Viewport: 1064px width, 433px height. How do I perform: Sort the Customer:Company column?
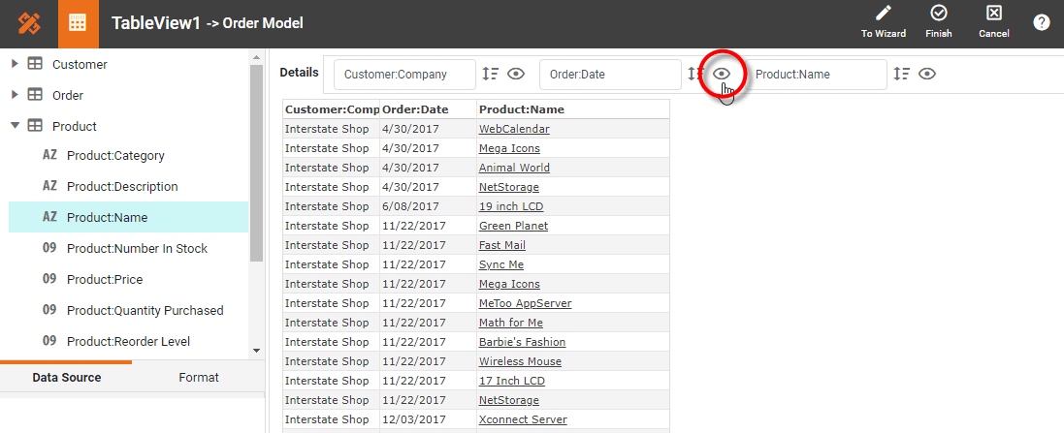point(491,74)
